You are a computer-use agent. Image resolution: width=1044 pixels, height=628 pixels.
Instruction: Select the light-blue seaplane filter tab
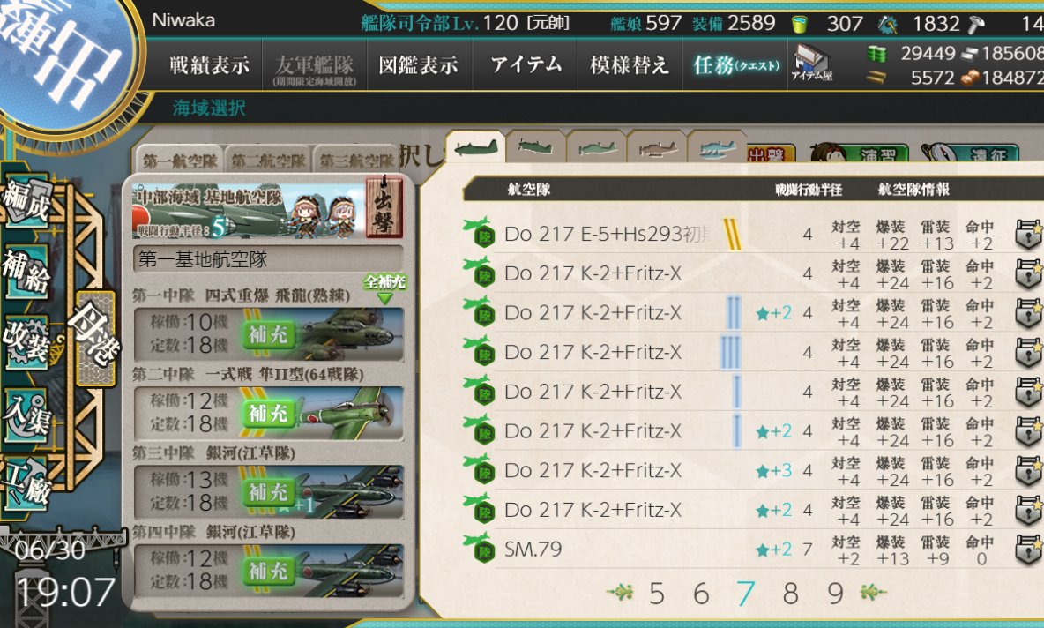click(717, 148)
